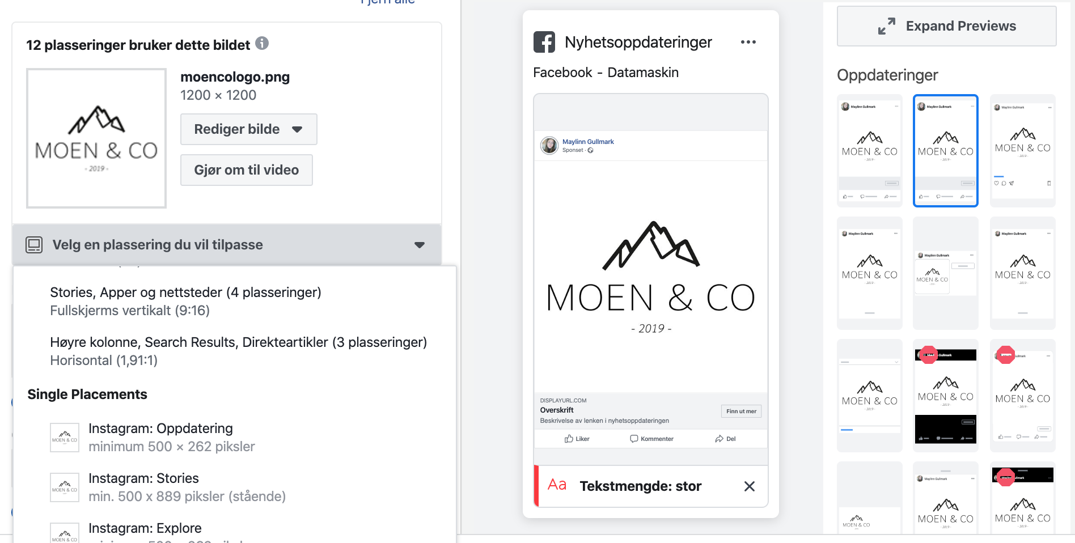Click the Facebook logo in preview header

pyautogui.click(x=544, y=42)
